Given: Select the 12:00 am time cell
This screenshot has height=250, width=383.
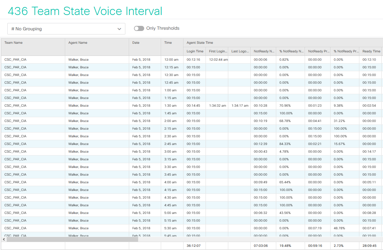Looking at the screenshot, I should point(171,59).
